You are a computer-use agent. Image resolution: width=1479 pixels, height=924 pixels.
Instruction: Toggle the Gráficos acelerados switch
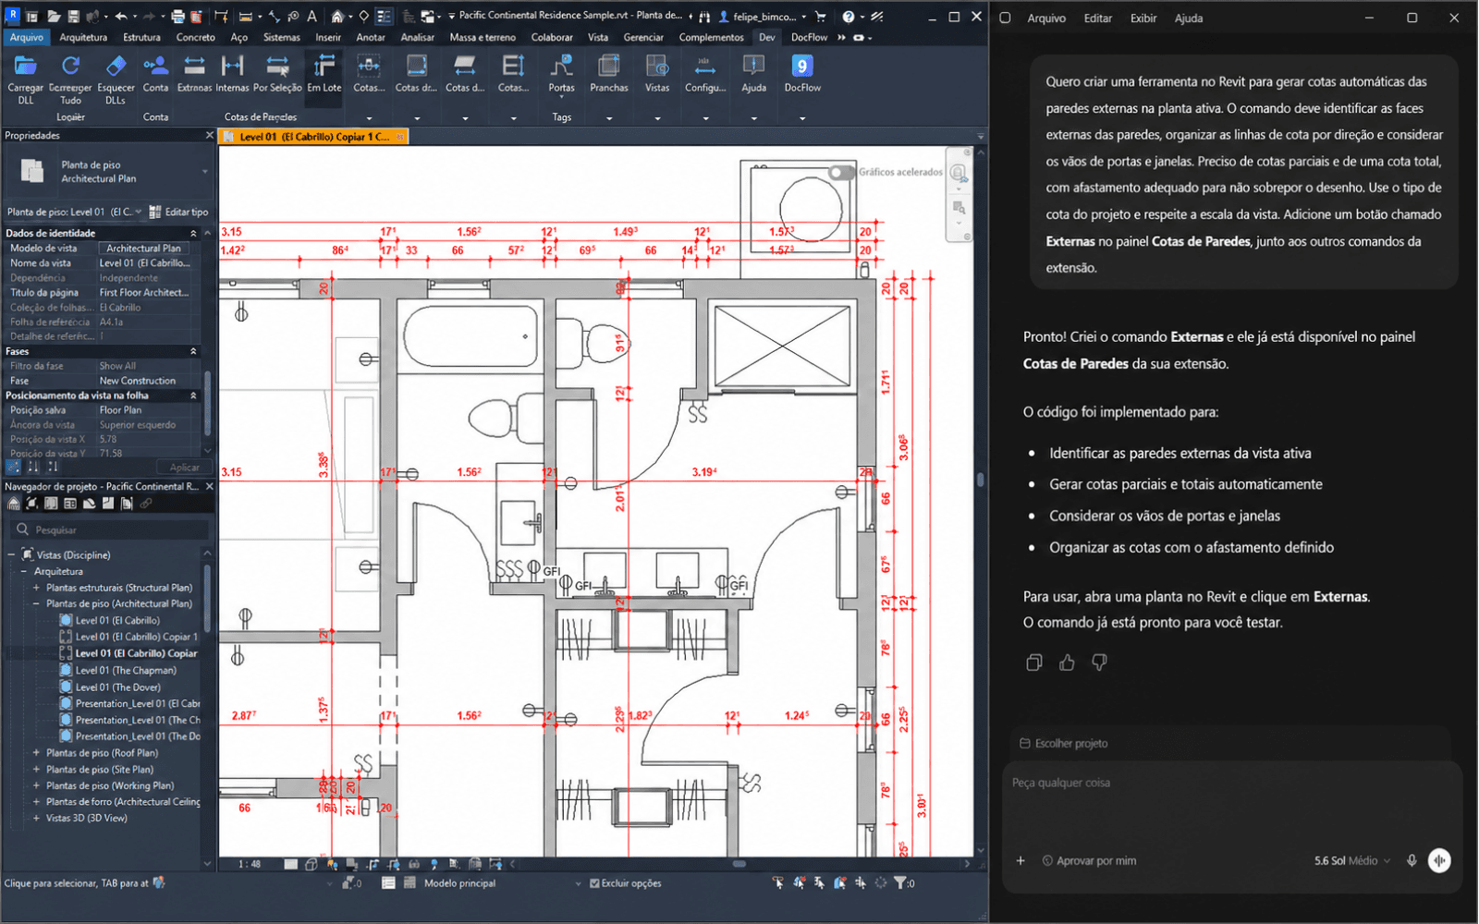841,172
